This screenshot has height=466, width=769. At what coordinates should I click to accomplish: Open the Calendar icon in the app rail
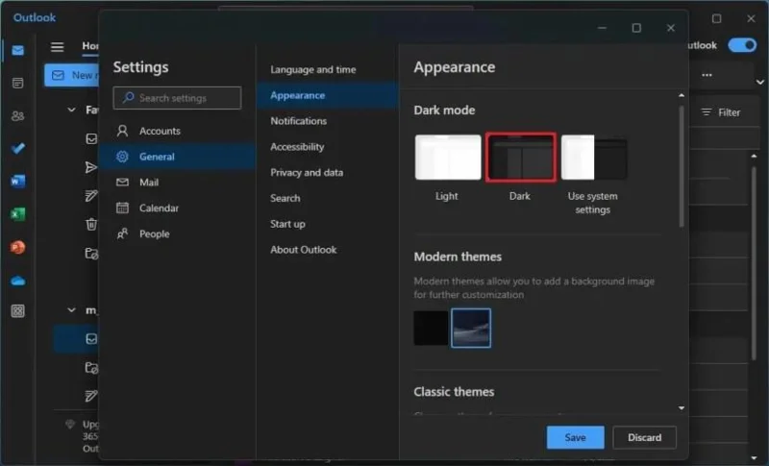(x=17, y=83)
